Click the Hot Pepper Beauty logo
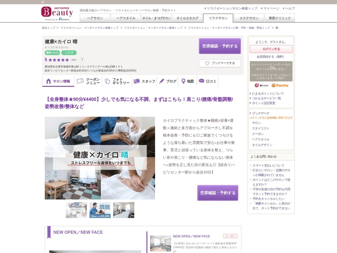Image resolution: width=337 pixels, height=253 pixels. 57,13
